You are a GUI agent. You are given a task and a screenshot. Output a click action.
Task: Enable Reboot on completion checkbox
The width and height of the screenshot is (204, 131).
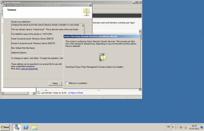point(67,83)
